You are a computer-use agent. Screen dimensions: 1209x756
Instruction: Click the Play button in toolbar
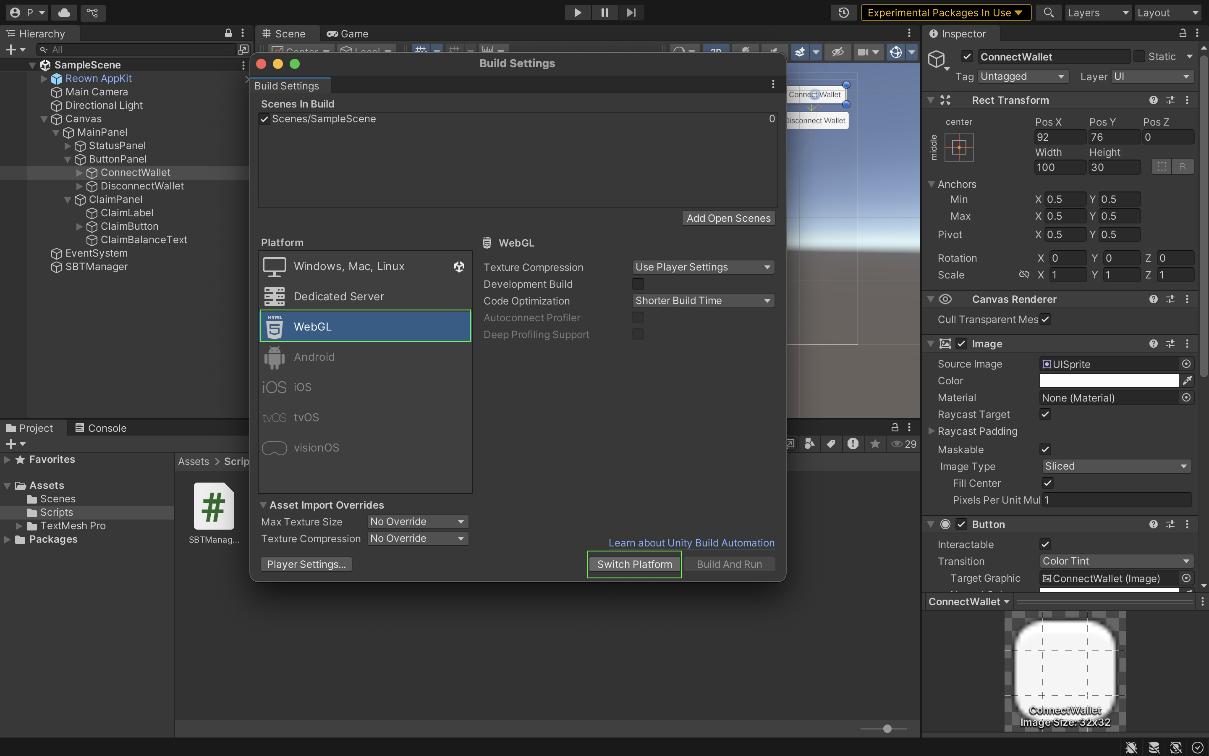coord(578,13)
